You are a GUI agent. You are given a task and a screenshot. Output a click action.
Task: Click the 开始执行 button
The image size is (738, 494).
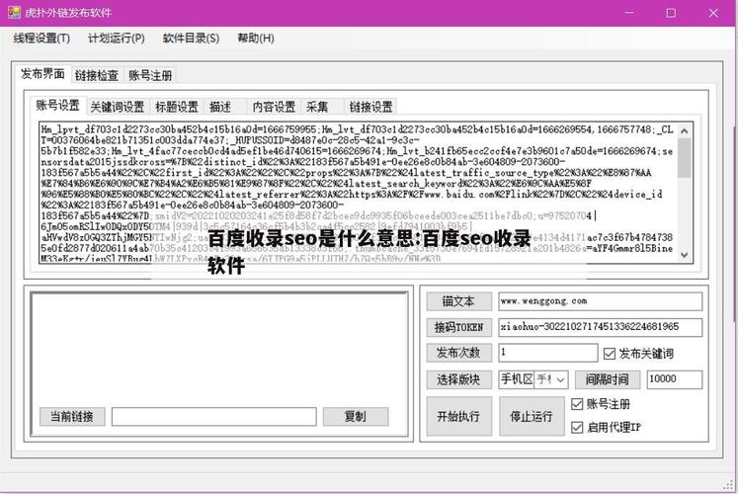(x=458, y=416)
